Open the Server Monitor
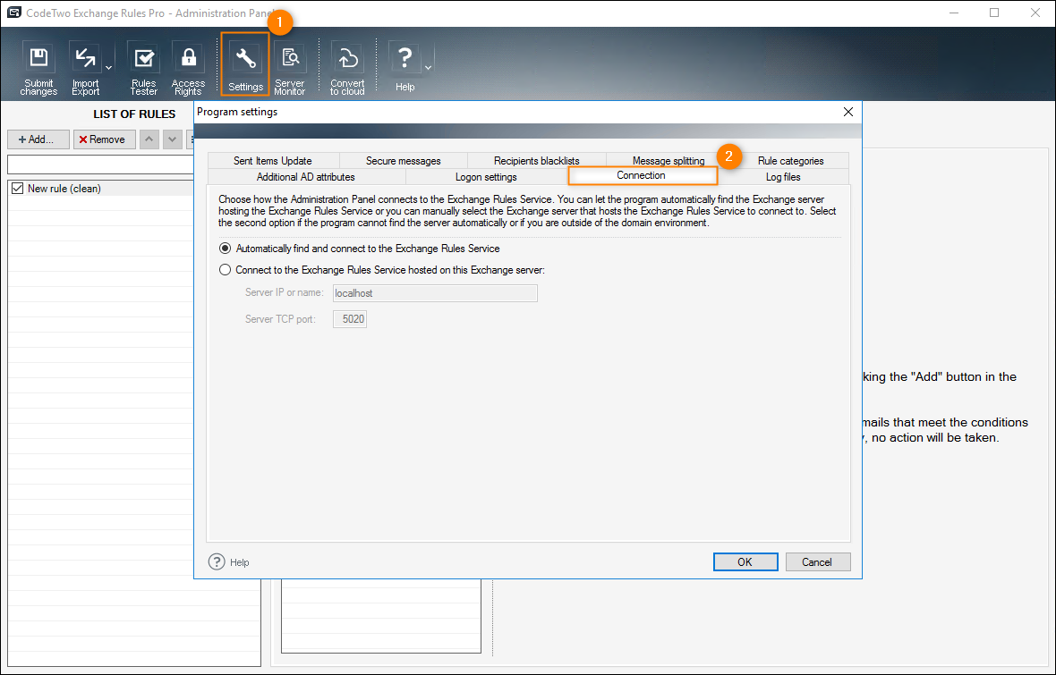The image size is (1056, 675). point(290,68)
